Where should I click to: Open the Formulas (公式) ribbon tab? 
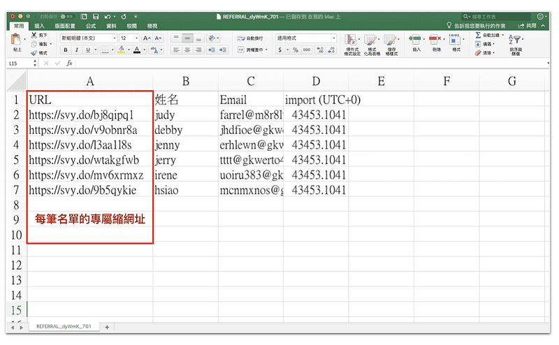pyautogui.click(x=91, y=26)
